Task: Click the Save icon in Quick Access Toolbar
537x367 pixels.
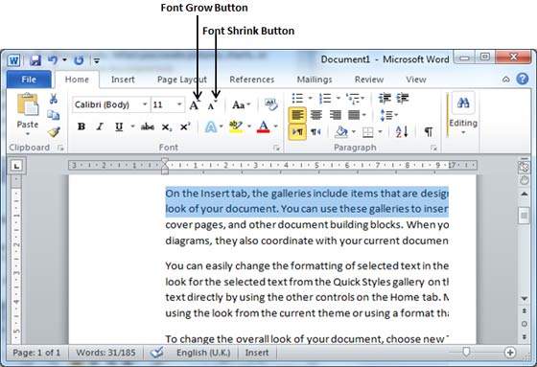Action: click(x=35, y=60)
